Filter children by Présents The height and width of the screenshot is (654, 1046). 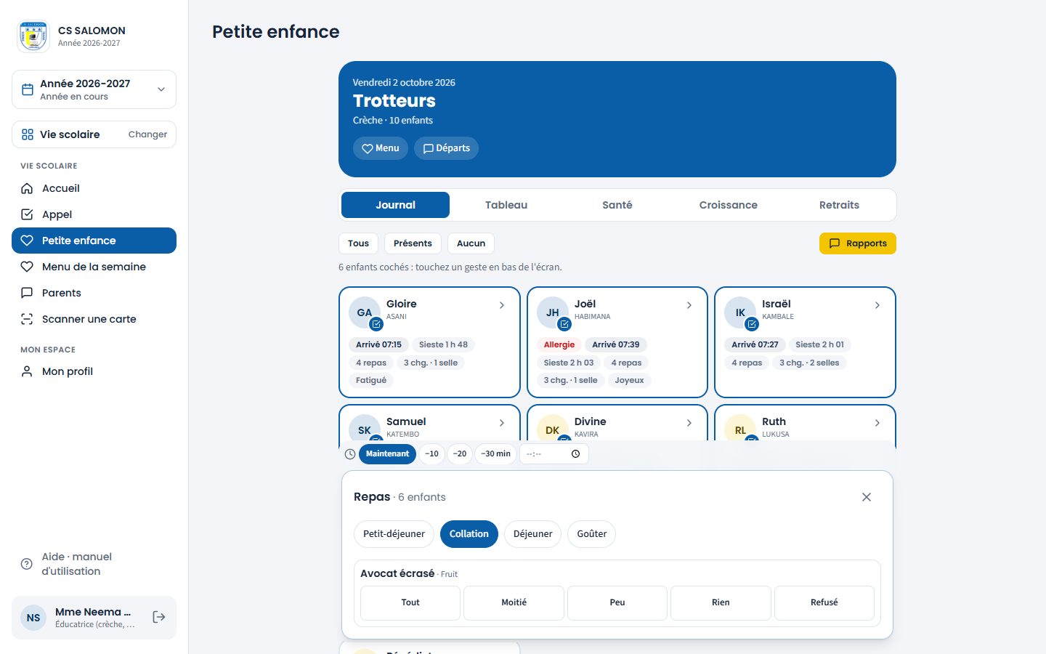413,243
